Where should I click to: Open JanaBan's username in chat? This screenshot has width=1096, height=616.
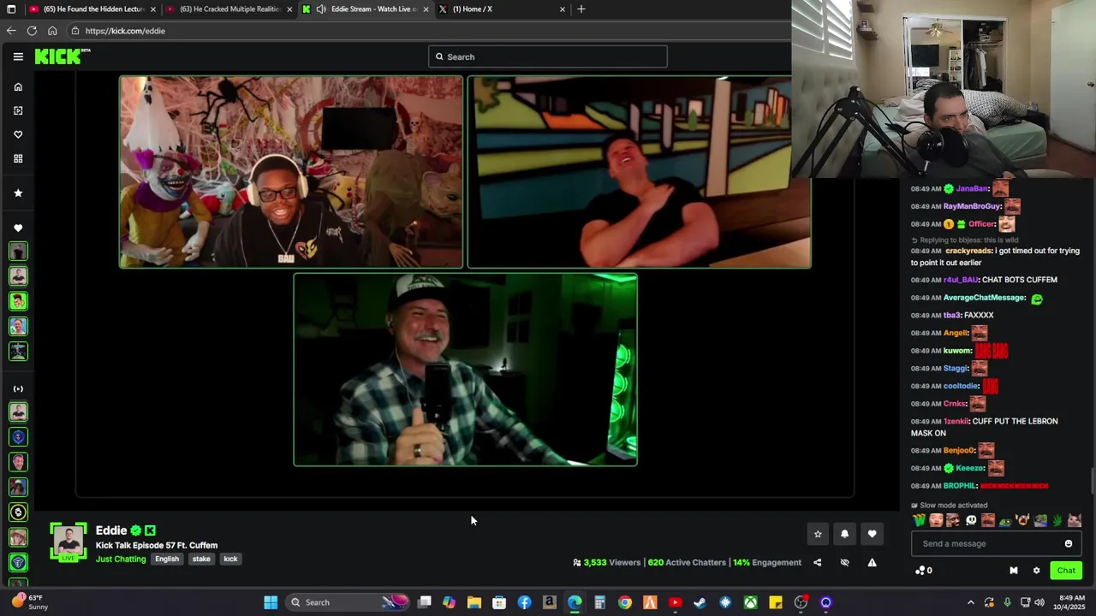[972, 188]
